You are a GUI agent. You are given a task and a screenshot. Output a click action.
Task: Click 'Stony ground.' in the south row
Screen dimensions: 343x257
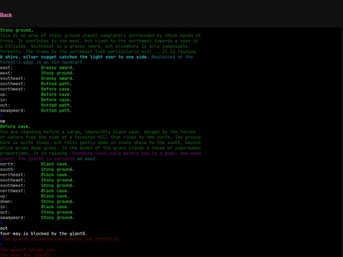pos(58,169)
